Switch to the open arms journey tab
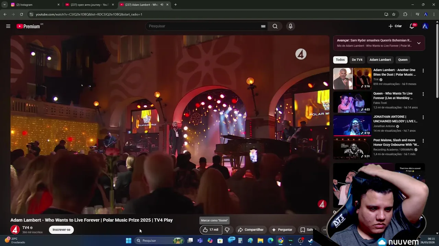Viewport: 439px width, 246px height. click(x=89, y=5)
